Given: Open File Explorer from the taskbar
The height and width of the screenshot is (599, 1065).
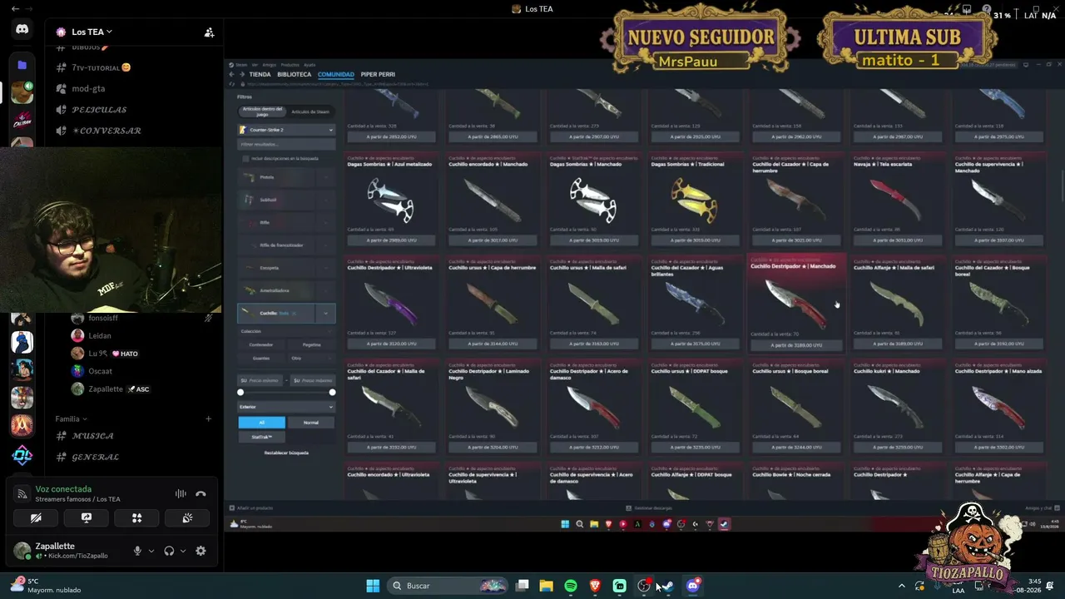Looking at the screenshot, I should click(547, 586).
